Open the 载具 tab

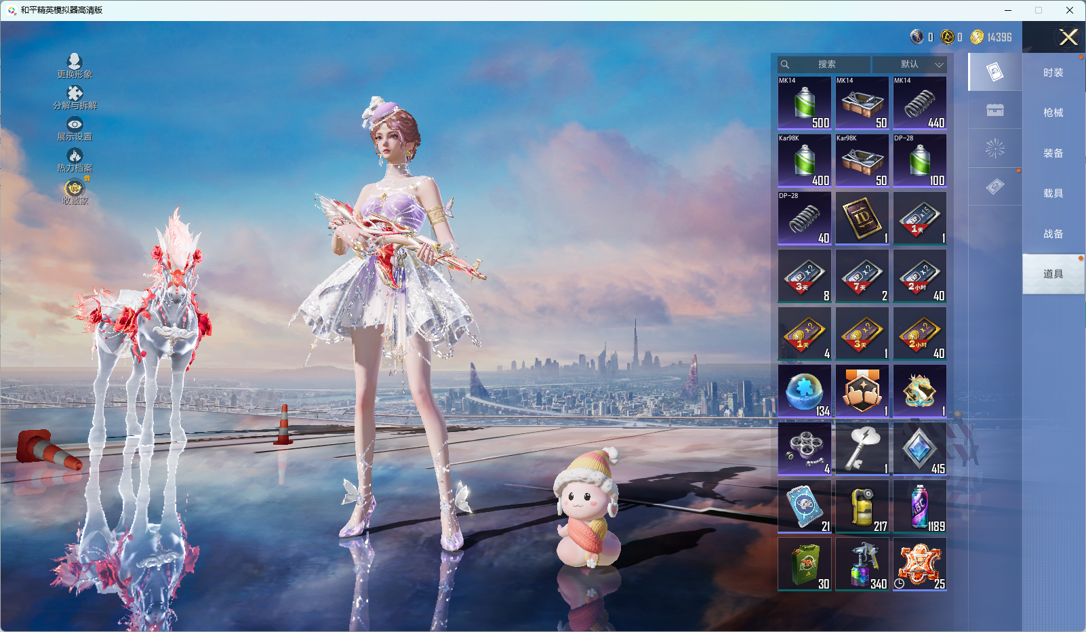pyautogui.click(x=1053, y=193)
